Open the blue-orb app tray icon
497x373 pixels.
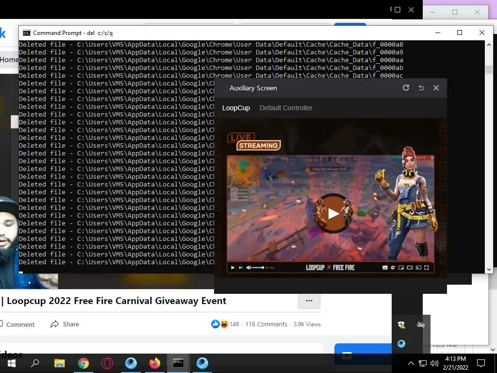(401, 344)
